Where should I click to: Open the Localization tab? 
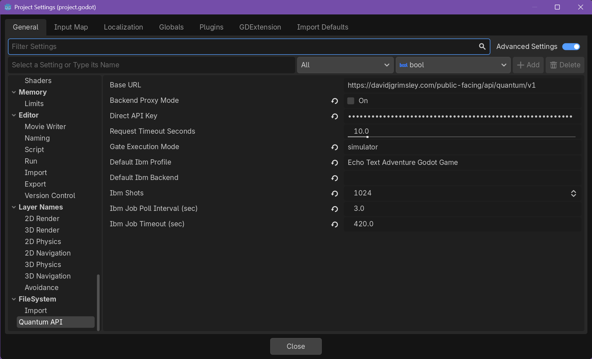[123, 27]
